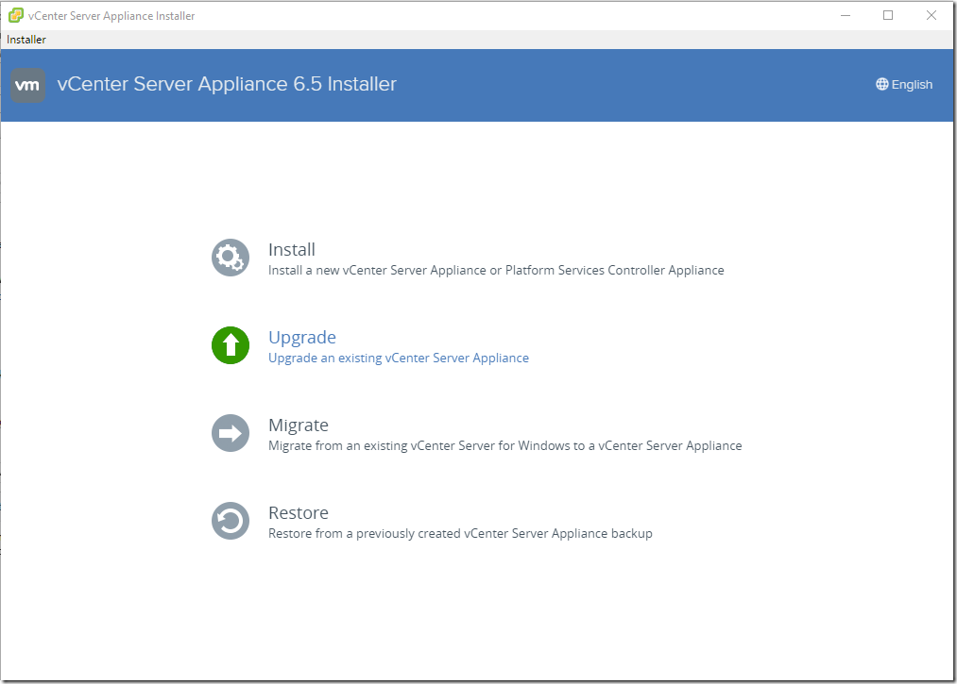Open the Installer menu
The image size is (957, 684).
point(26,40)
